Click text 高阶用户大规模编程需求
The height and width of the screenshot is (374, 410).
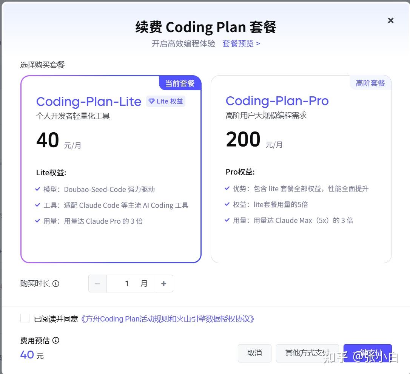(x=266, y=115)
